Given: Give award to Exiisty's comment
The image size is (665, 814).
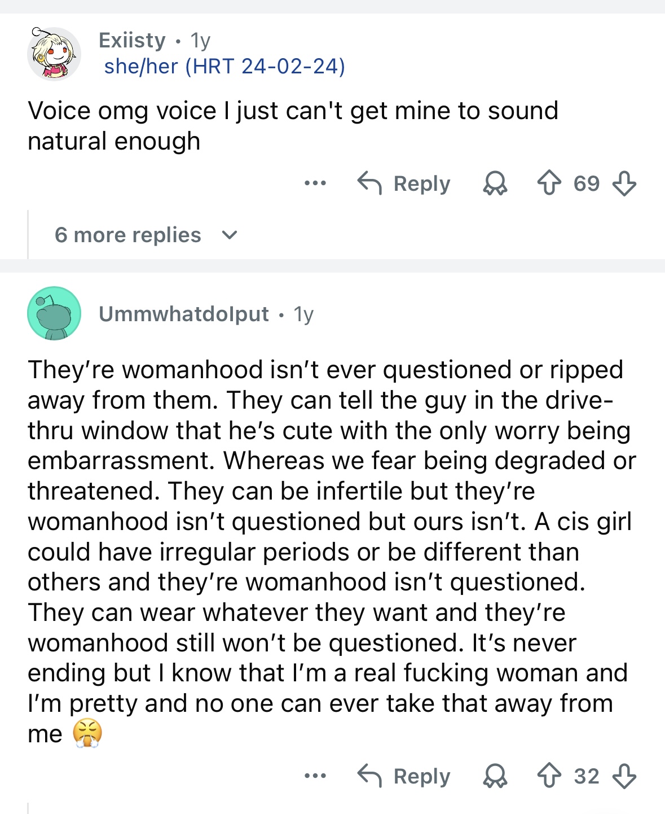Looking at the screenshot, I should point(495,183).
